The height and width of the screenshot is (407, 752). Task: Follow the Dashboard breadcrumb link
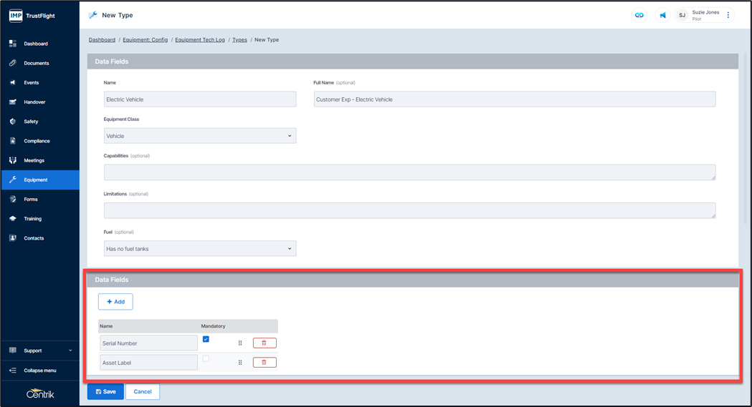[102, 39]
